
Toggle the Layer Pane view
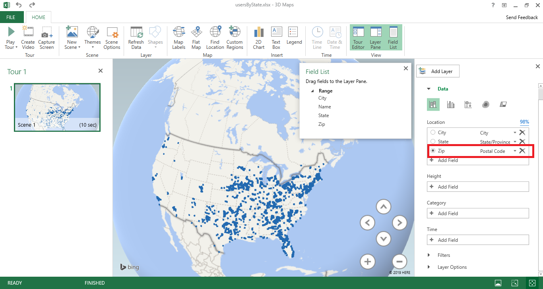pos(376,38)
